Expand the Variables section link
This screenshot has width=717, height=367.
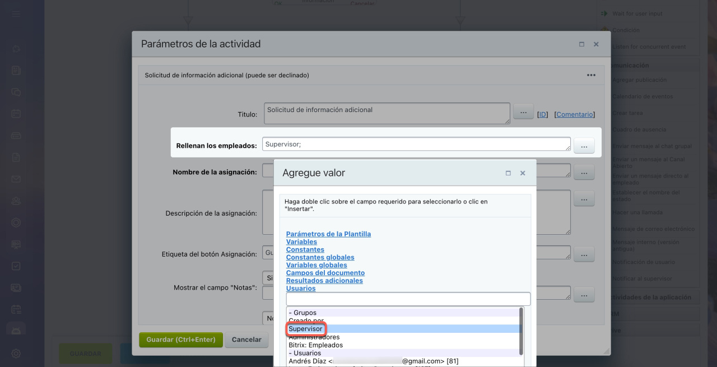(301, 242)
